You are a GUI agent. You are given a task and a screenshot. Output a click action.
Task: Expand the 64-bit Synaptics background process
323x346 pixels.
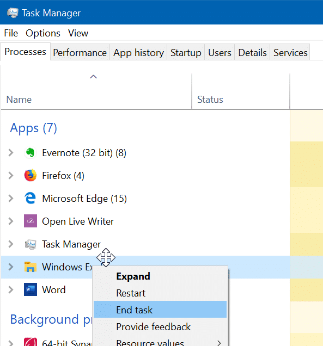10,343
